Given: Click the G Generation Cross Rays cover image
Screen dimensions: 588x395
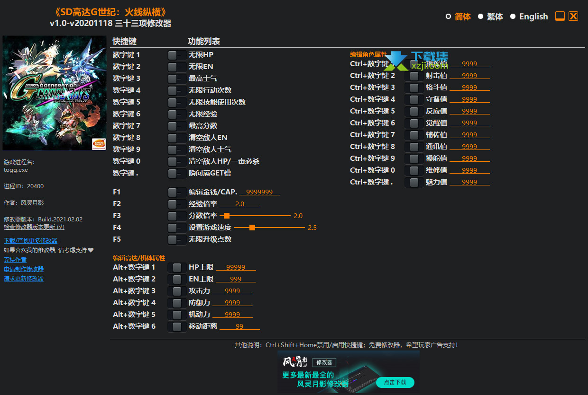Looking at the screenshot, I should [55, 93].
